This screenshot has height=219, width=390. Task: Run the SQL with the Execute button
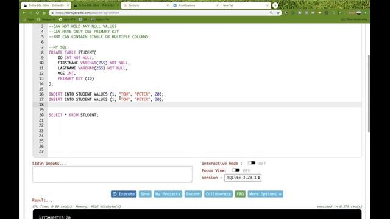[x=124, y=194]
